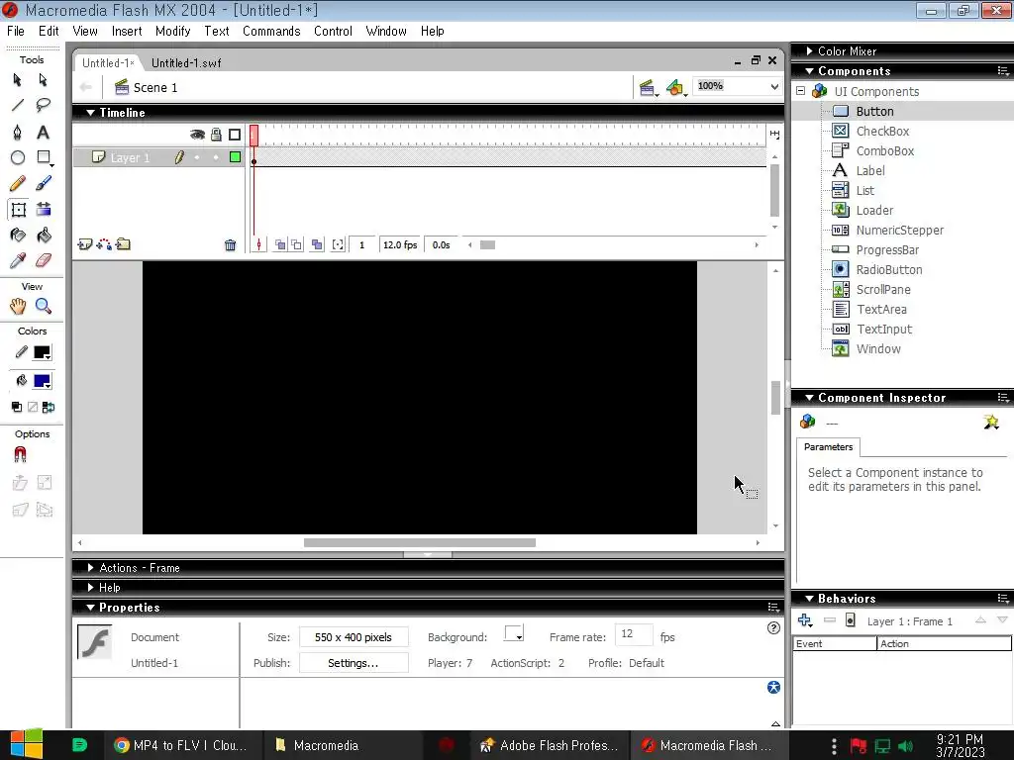Viewport: 1014px width, 760px height.
Task: Select the Brush tool
Action: 44,183
